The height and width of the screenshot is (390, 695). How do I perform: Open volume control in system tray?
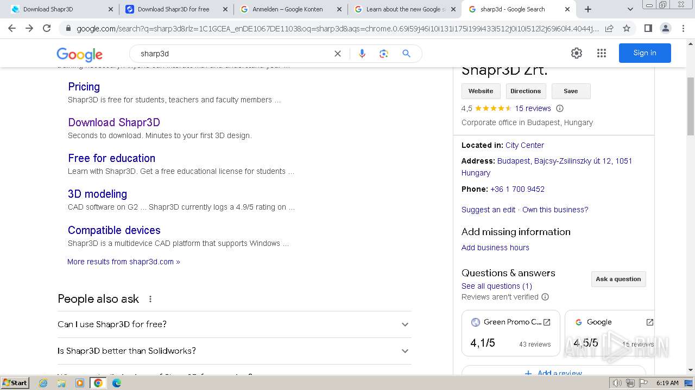tap(617, 383)
